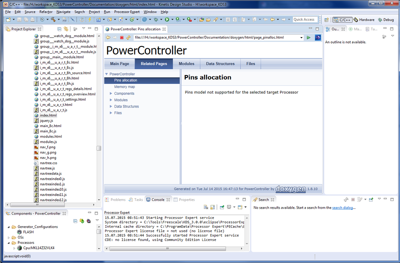Select index.html in Project Explorer
The image size is (400, 263).
[48, 116]
